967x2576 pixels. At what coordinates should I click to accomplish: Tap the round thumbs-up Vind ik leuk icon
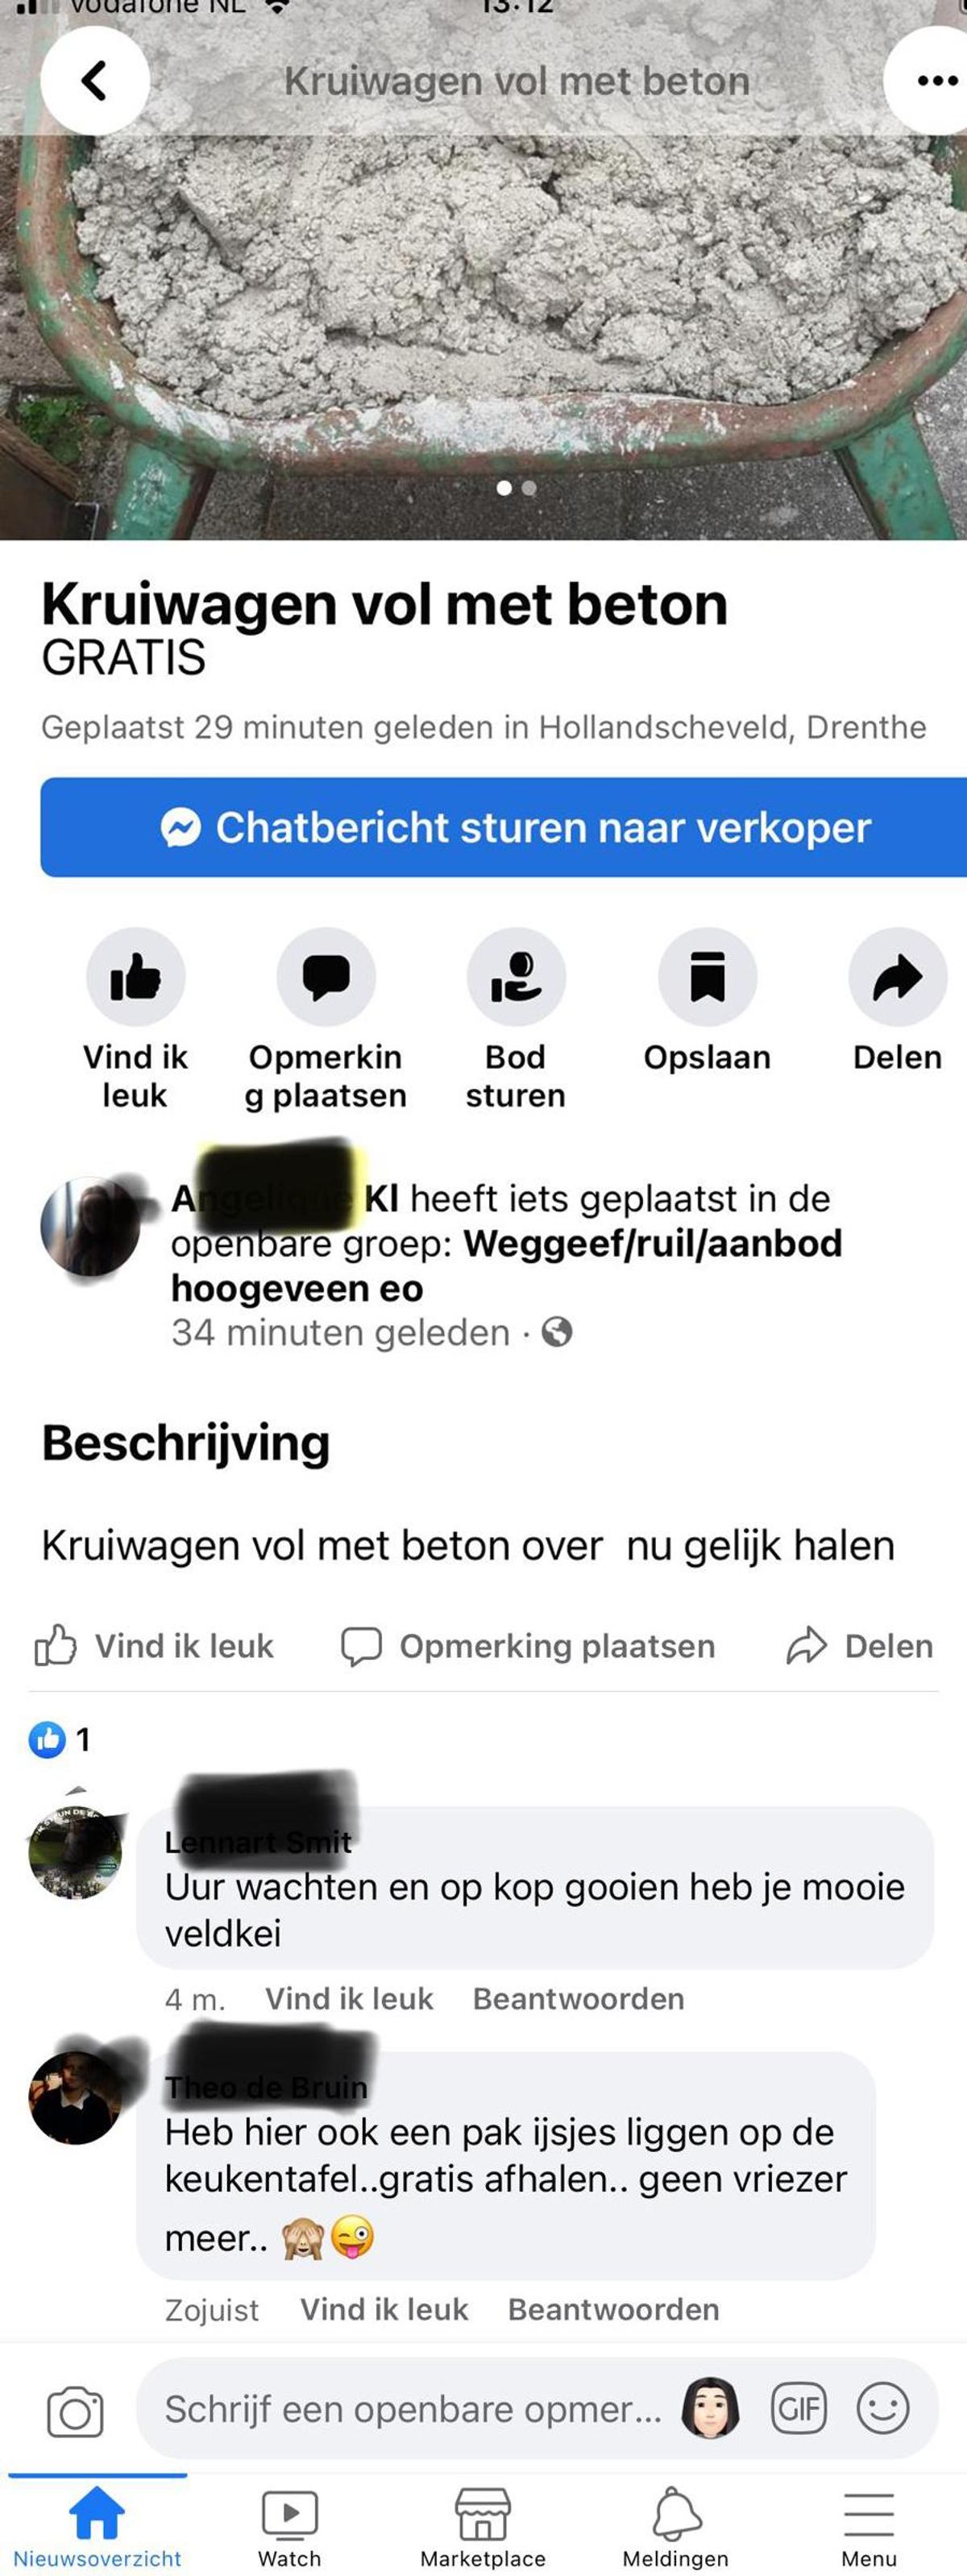tap(136, 977)
